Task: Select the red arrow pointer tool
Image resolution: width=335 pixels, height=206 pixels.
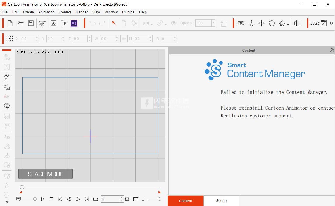Action: coord(114,23)
